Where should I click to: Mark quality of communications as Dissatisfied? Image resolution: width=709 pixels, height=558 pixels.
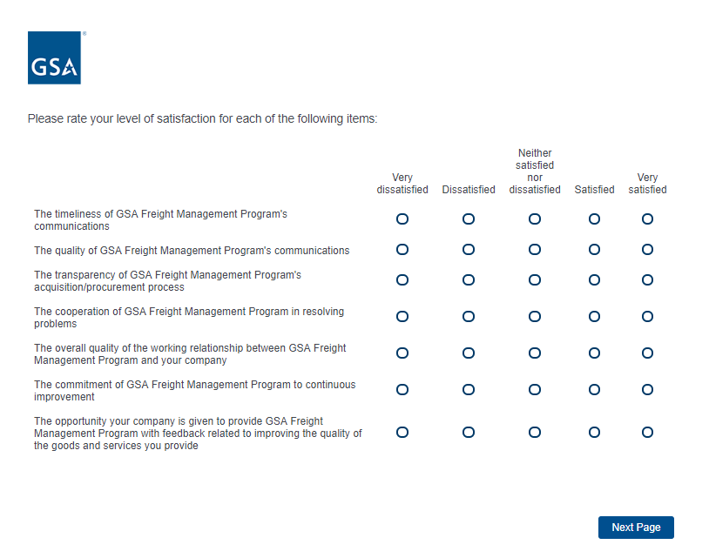point(469,250)
